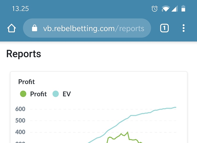Tap the Wi-Fi status icon
The width and height of the screenshot is (197, 143).
click(x=166, y=9)
